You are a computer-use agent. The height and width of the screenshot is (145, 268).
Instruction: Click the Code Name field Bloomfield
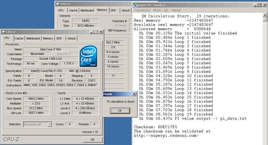click(37, 54)
